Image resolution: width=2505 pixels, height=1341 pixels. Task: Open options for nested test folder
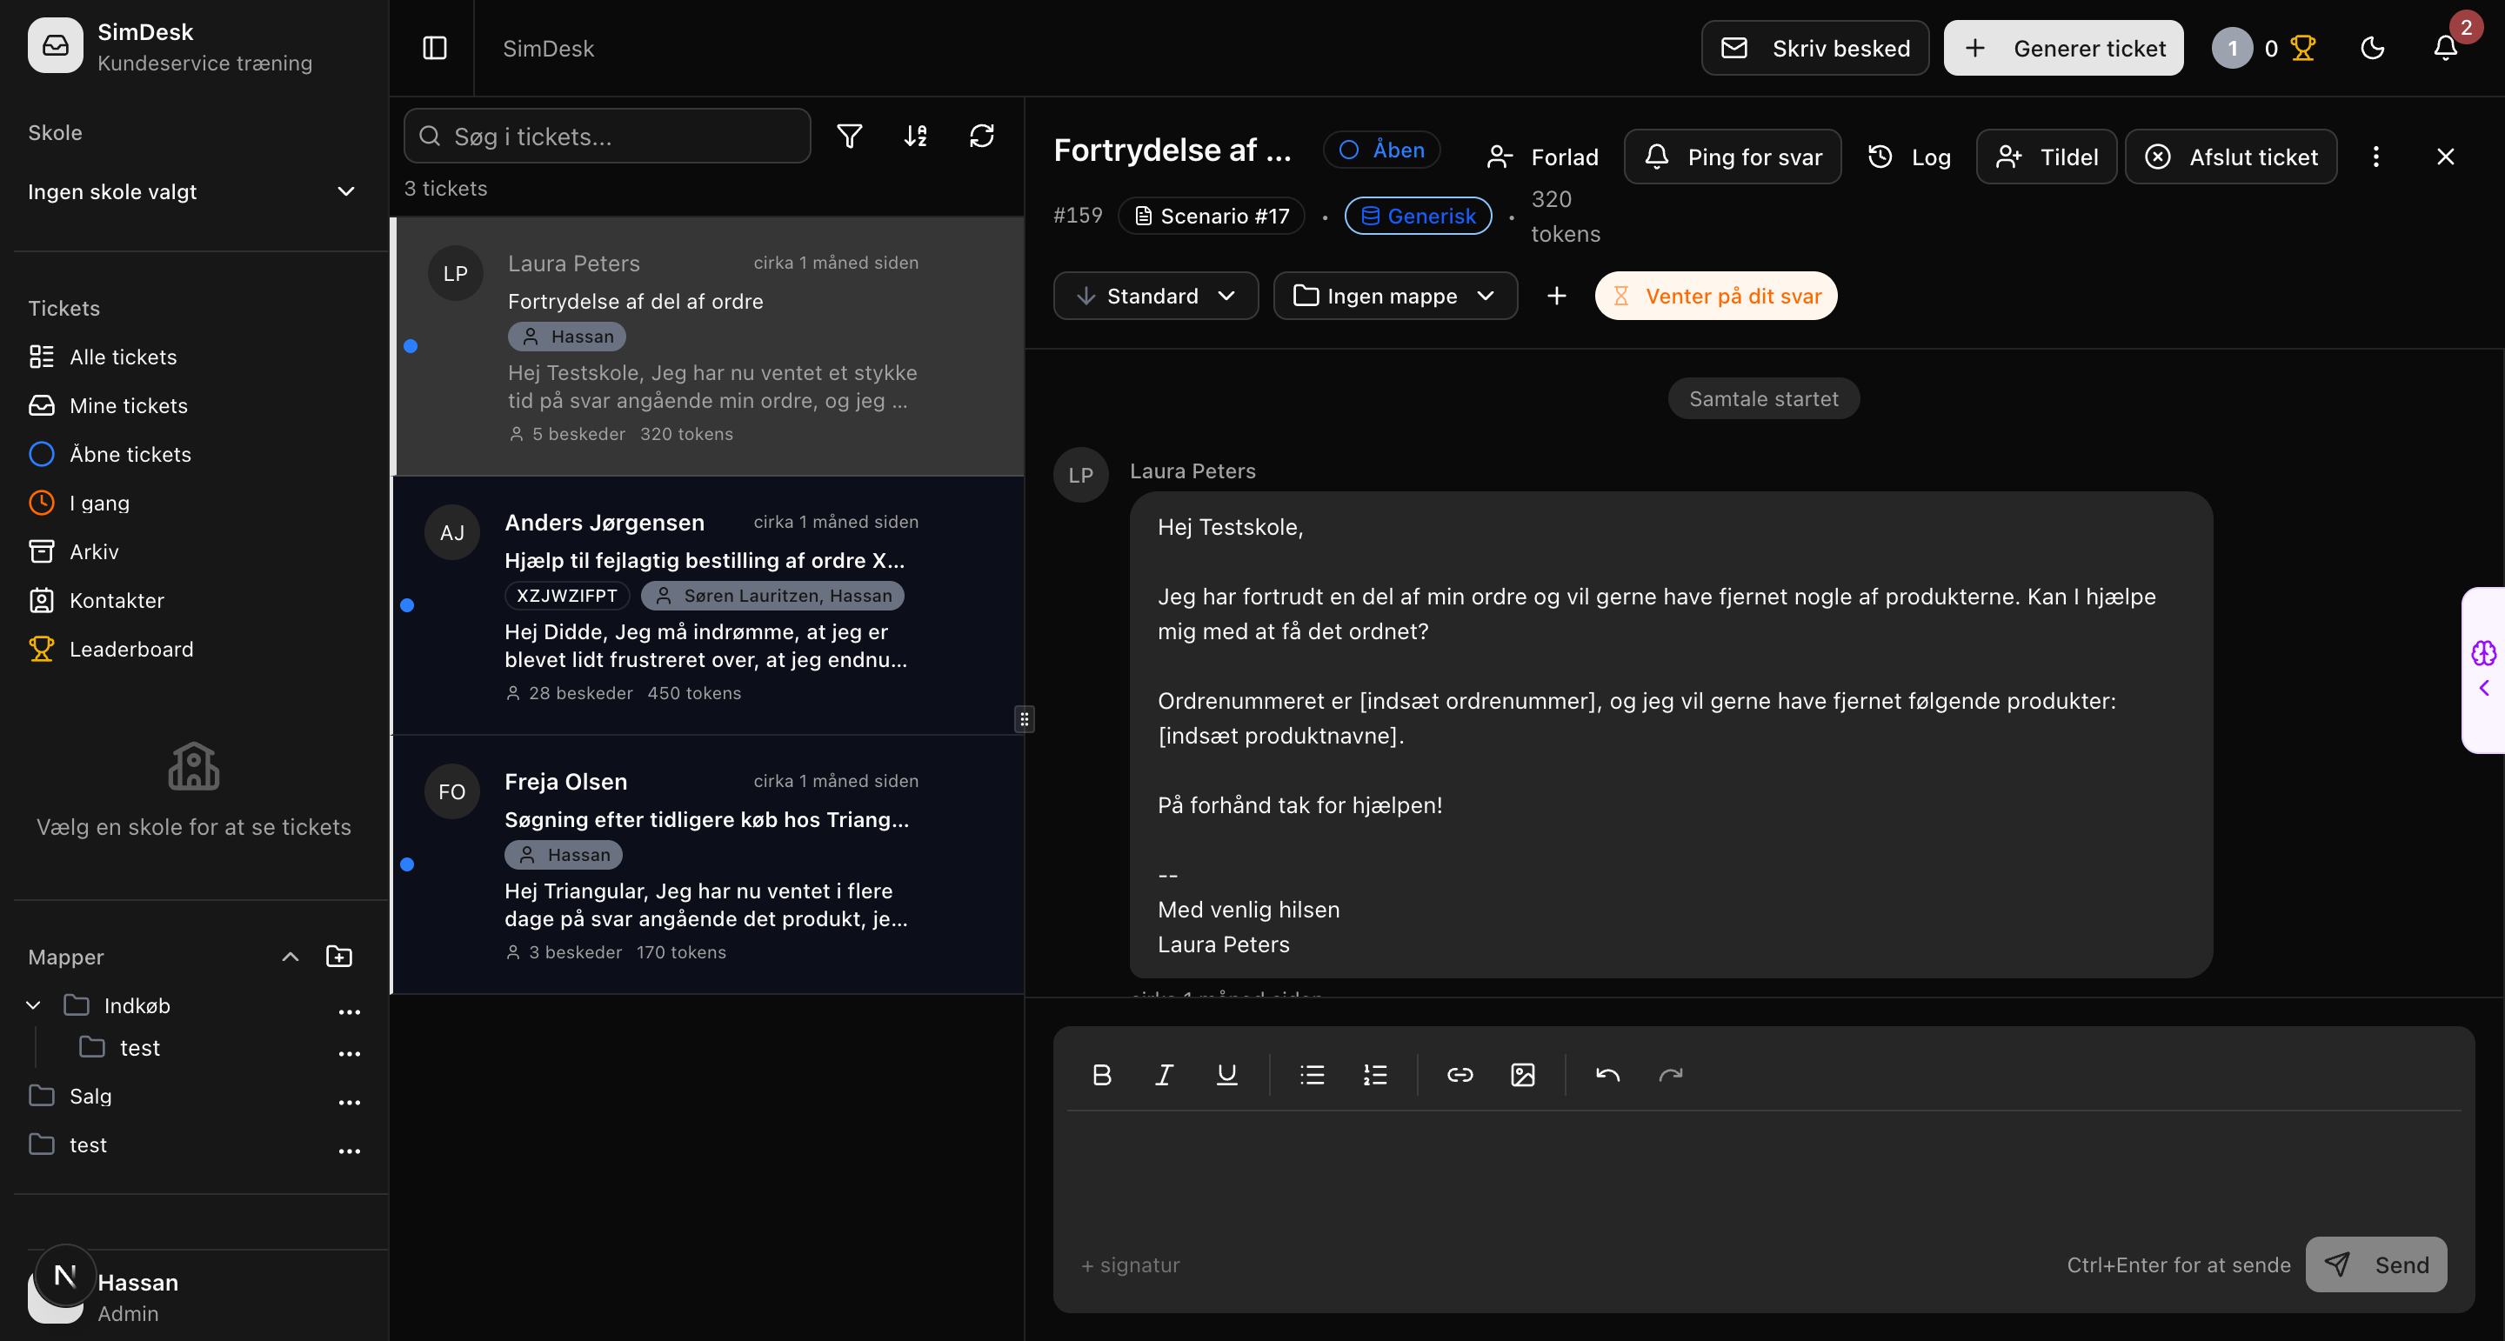point(349,1053)
